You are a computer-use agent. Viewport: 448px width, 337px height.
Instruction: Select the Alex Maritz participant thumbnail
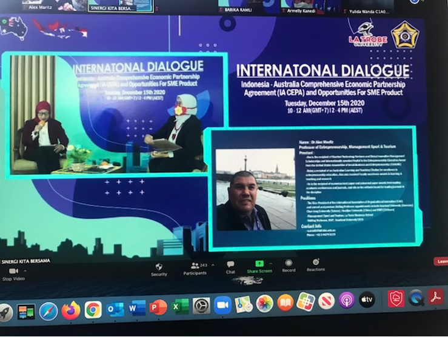pyautogui.click(x=55, y=5)
